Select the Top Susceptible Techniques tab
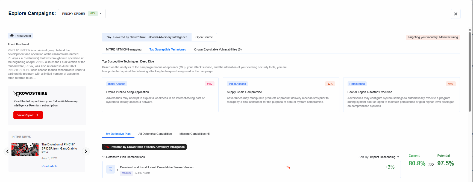The width and height of the screenshot is (473, 182). pyautogui.click(x=168, y=49)
